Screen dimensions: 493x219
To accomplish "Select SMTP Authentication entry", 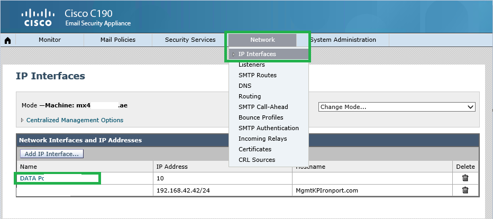I will click(x=269, y=128).
